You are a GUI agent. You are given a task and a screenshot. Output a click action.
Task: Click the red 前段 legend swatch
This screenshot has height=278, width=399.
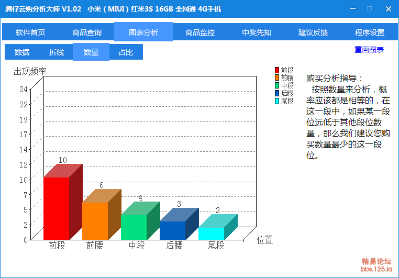(x=277, y=70)
